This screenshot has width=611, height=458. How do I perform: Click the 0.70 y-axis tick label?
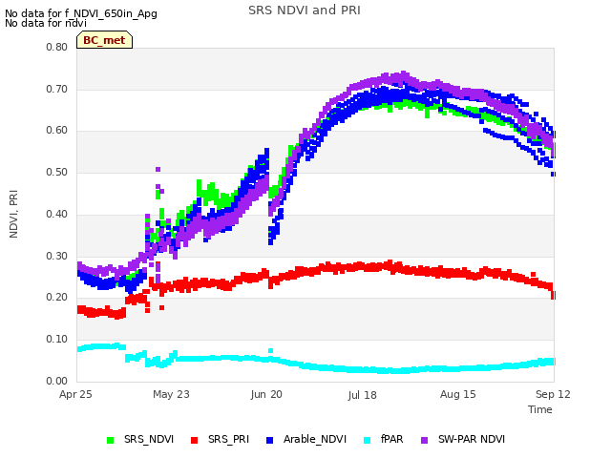point(57,89)
